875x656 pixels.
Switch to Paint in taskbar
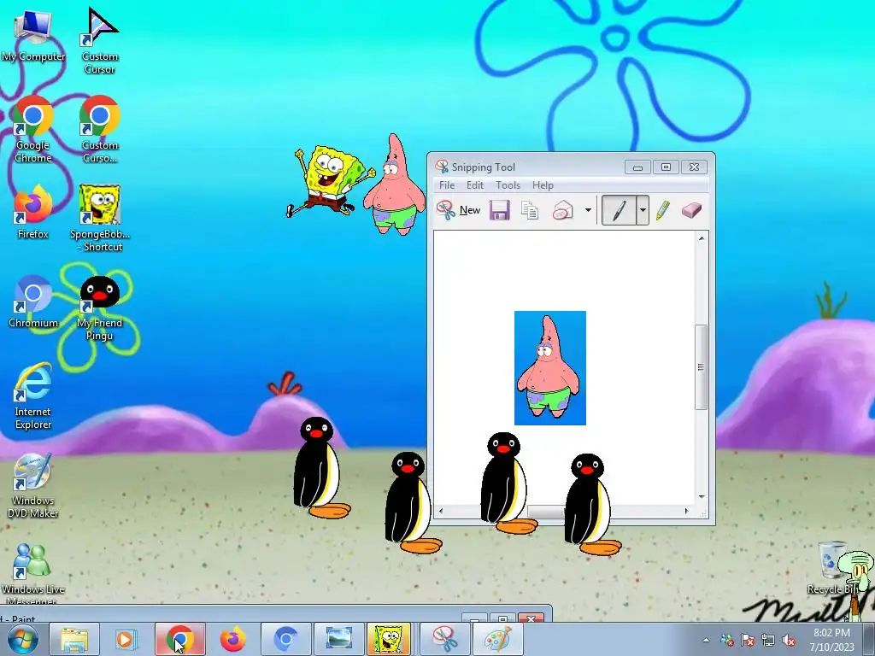pos(498,639)
